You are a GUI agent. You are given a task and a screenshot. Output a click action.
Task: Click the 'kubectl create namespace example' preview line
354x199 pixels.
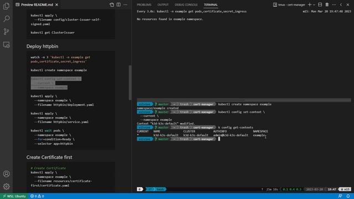[59, 70]
